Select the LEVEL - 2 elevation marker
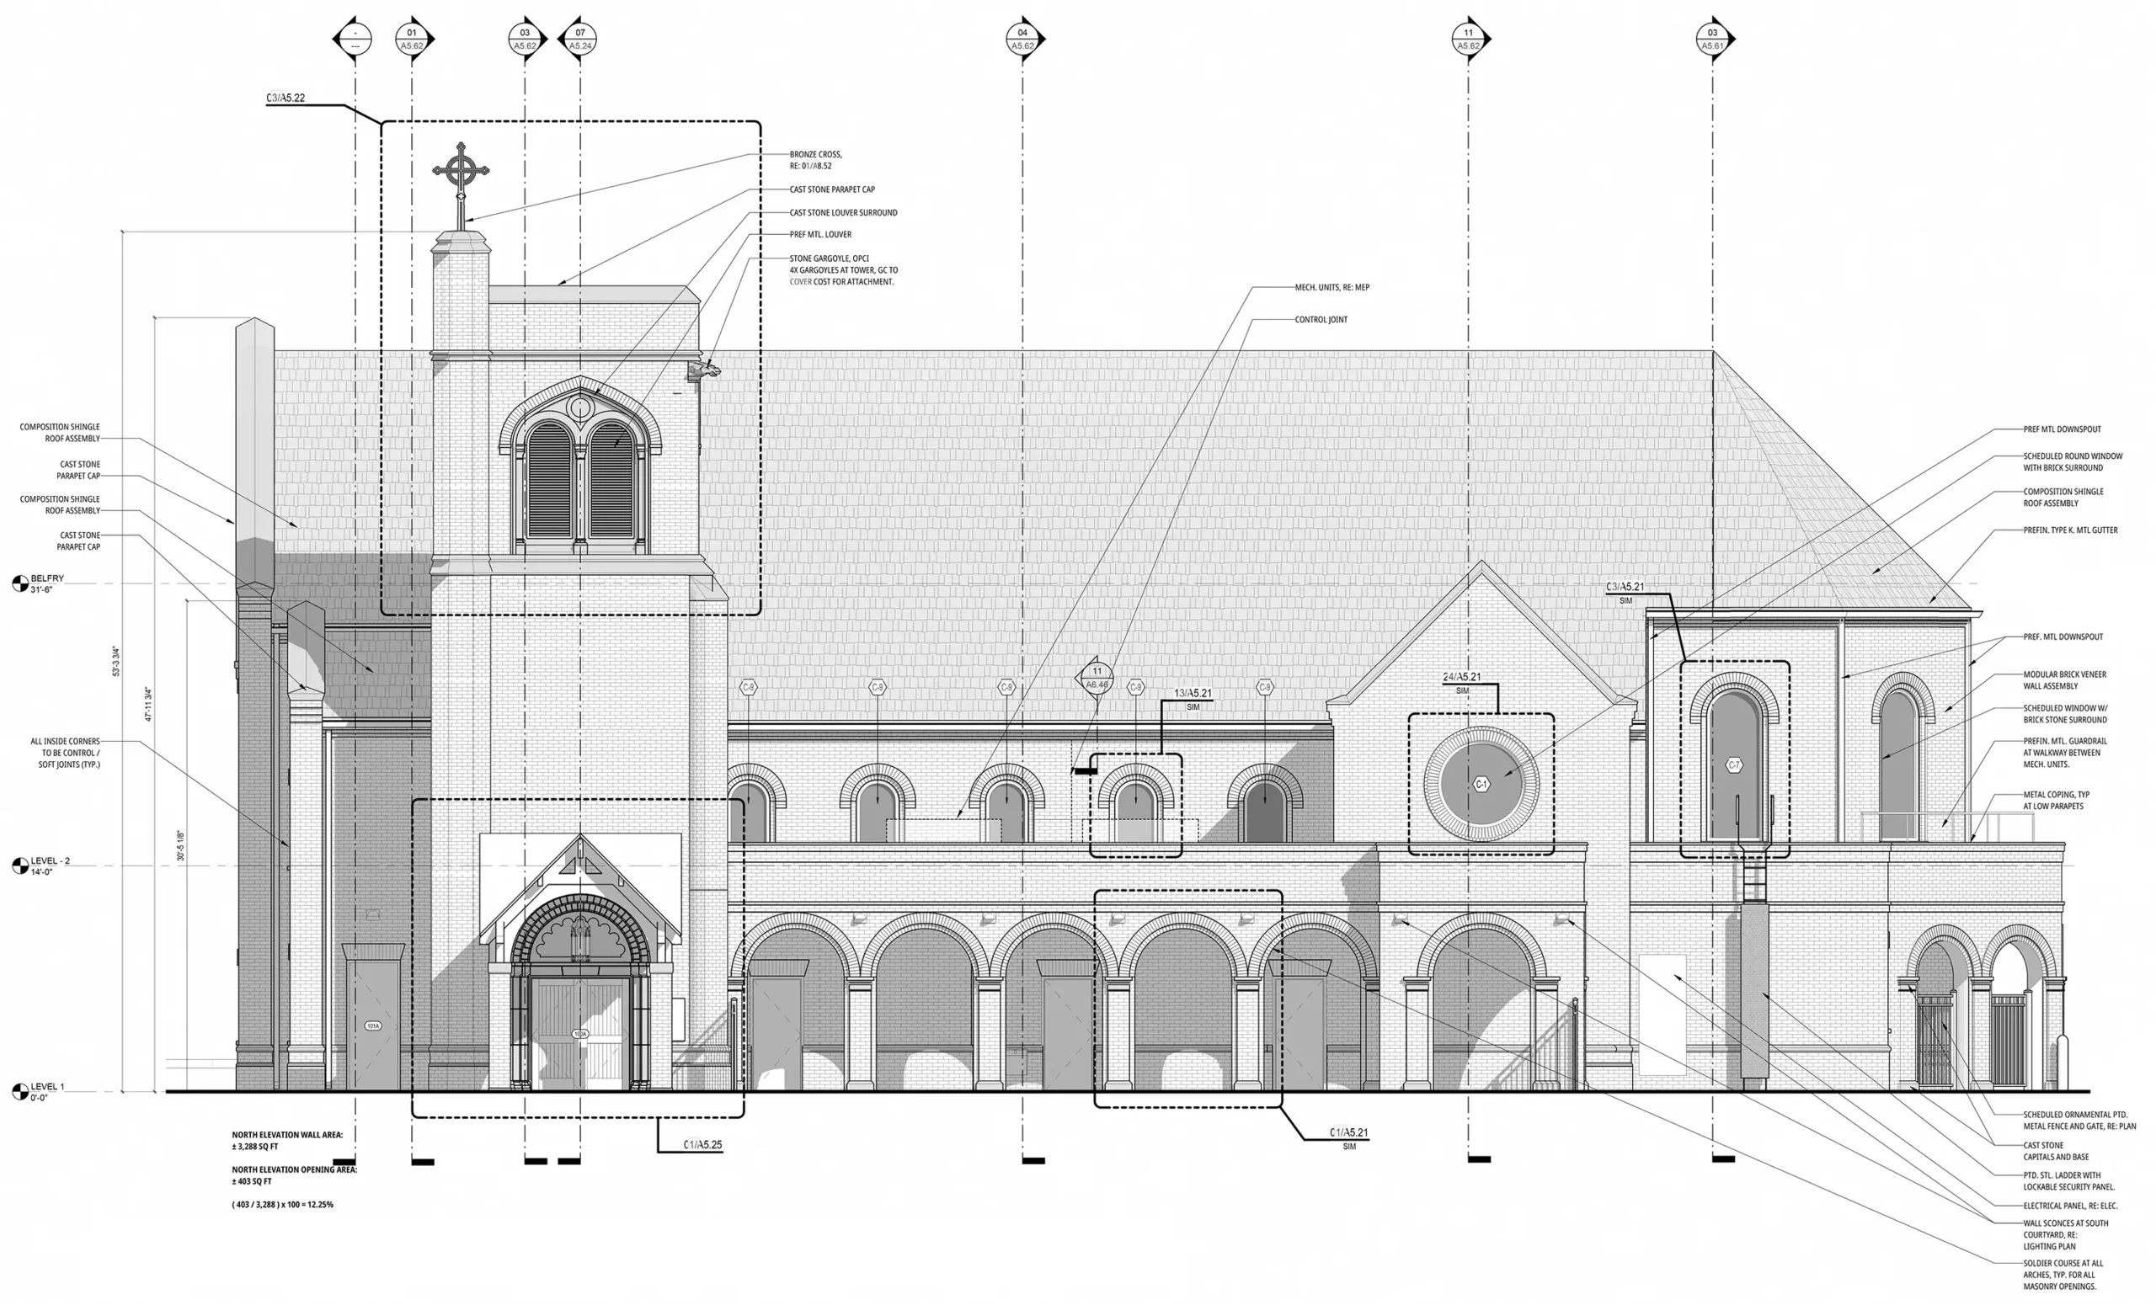2156x1305 pixels. [41, 866]
